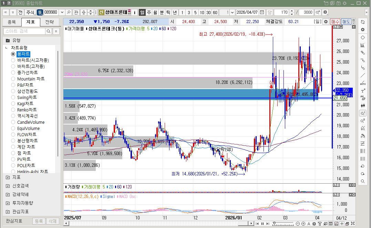The image size is (371, 228).
Task: Select the CandleVolume radio option
Action: click(x=13, y=122)
